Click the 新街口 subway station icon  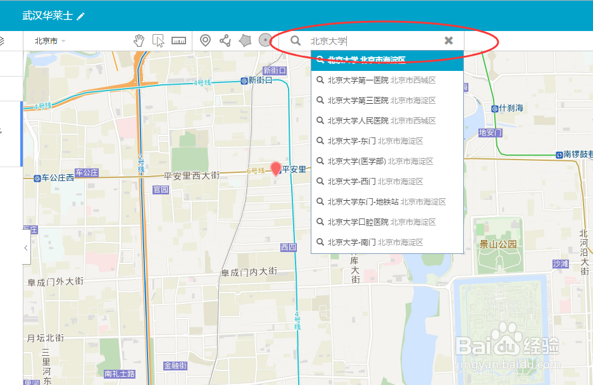click(x=244, y=80)
